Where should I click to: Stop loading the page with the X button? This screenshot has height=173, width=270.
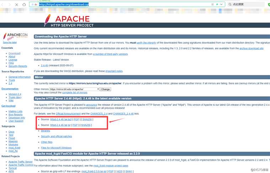[x=16, y=5]
